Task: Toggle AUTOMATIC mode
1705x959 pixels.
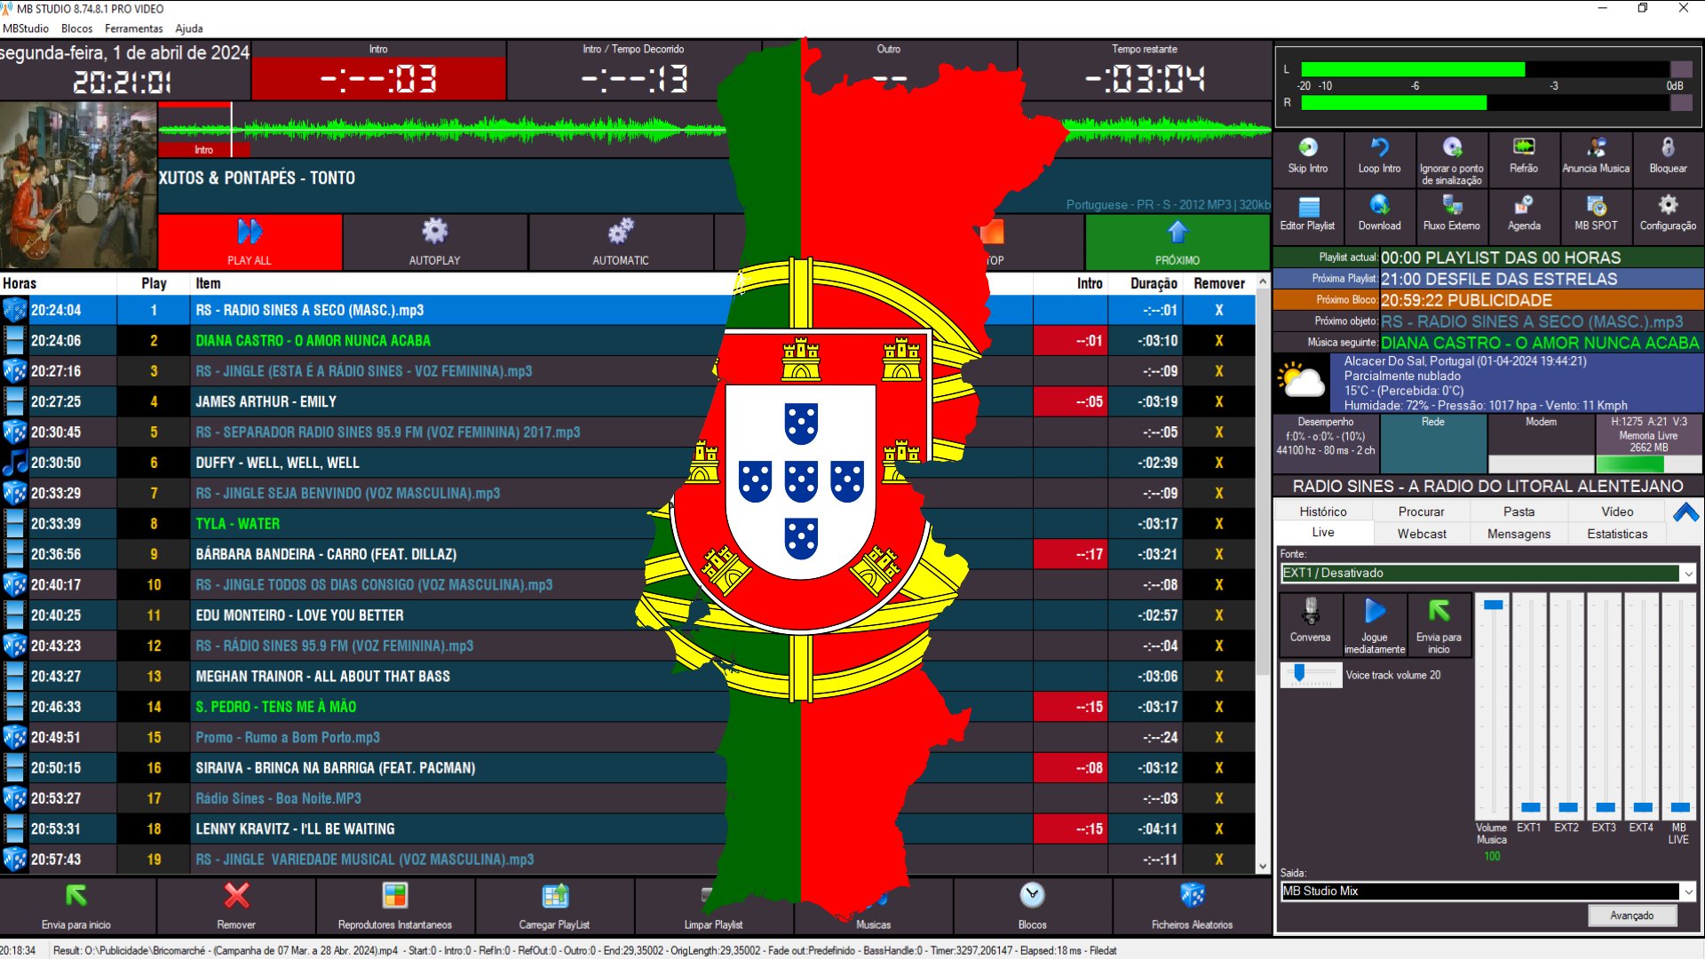Action: [x=621, y=242]
